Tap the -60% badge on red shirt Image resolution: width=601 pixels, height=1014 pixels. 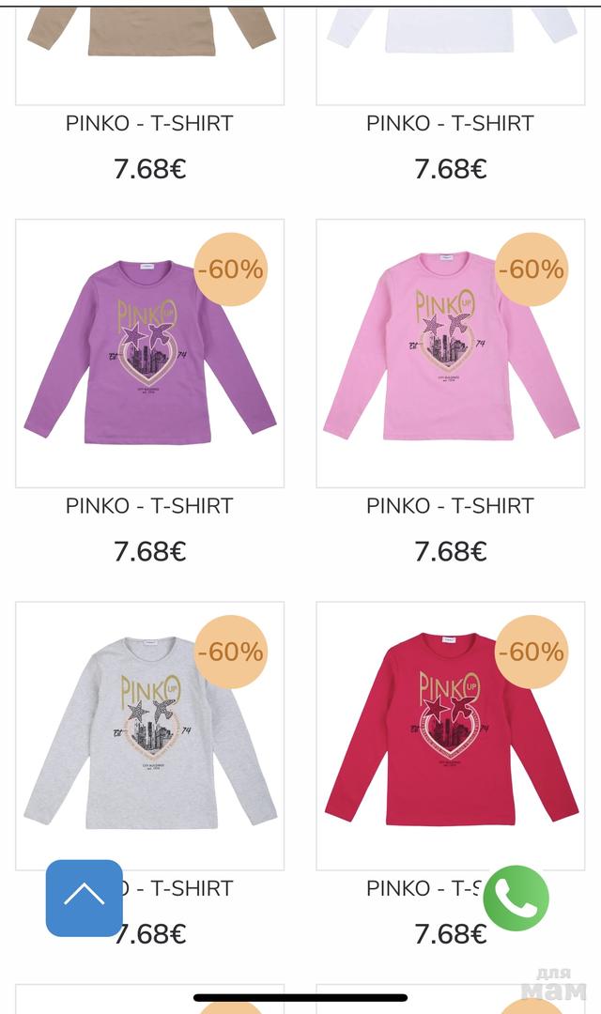pyautogui.click(x=532, y=652)
